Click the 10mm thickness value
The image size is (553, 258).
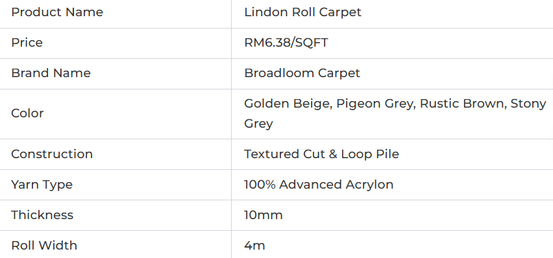point(263,215)
